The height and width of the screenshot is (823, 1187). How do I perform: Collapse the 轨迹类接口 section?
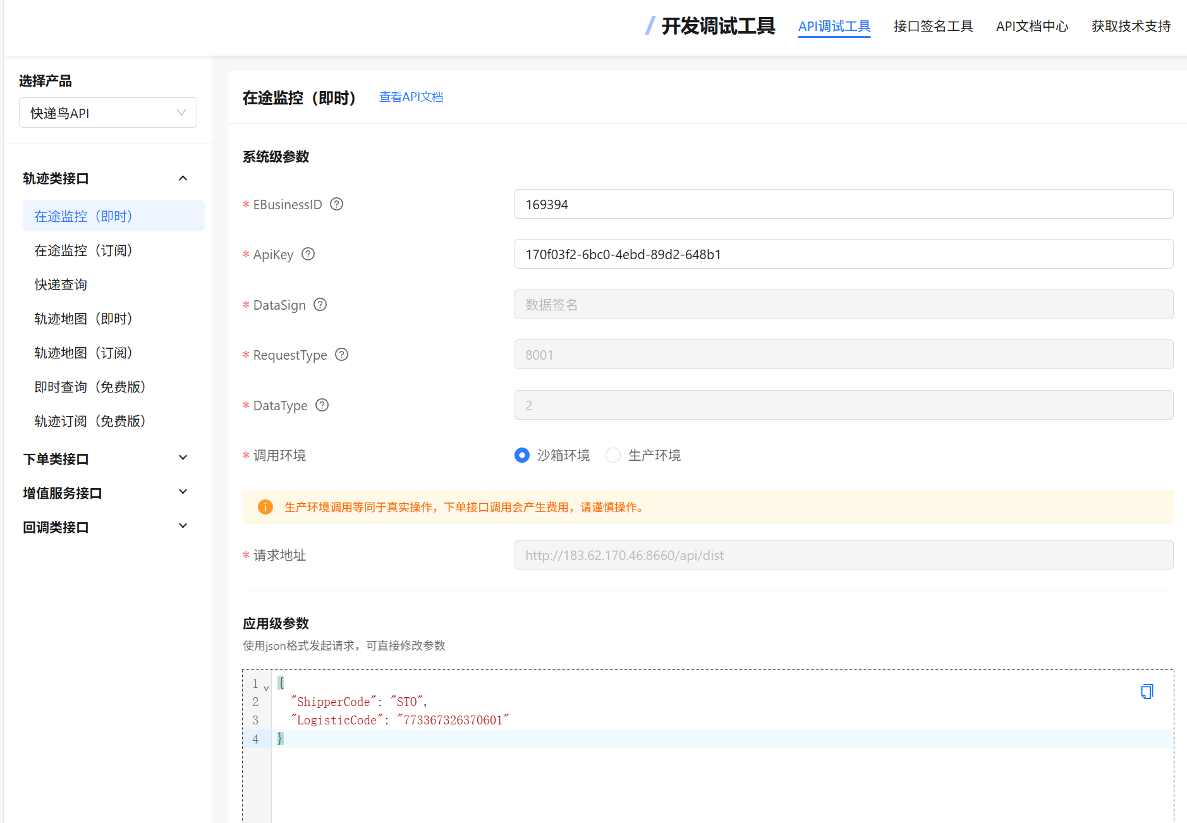pyautogui.click(x=183, y=178)
